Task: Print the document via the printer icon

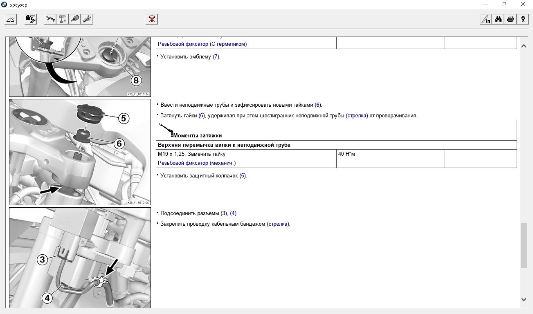Action: point(511,19)
